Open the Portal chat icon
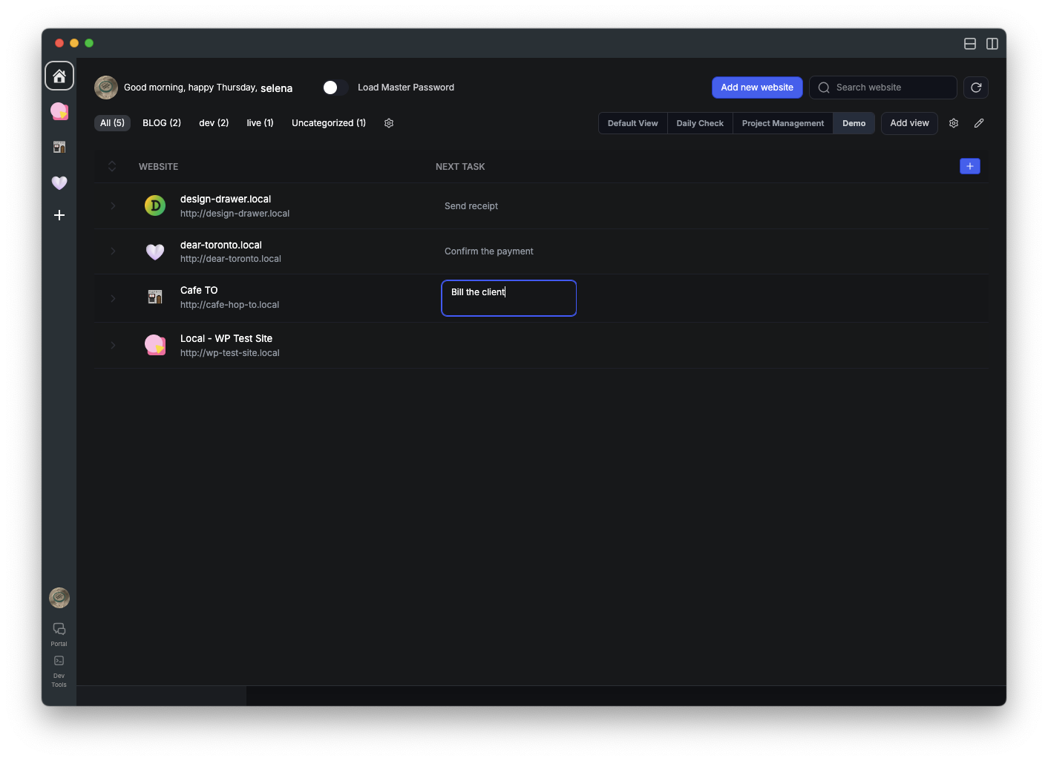 (59, 629)
